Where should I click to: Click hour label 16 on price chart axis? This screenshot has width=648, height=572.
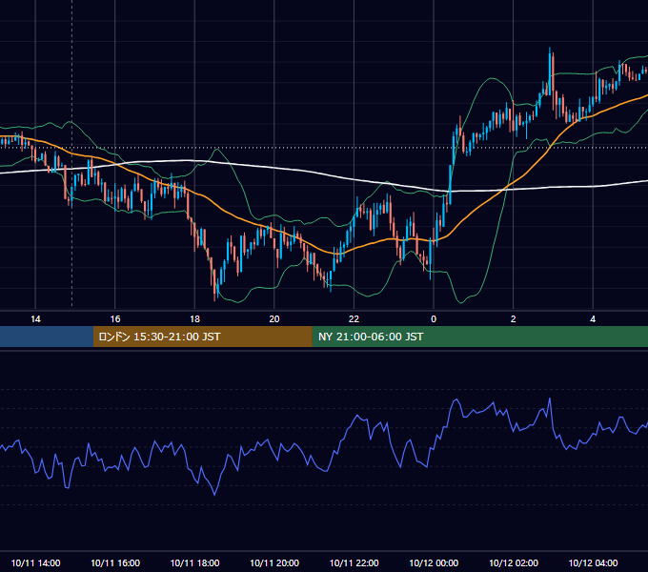[115, 318]
